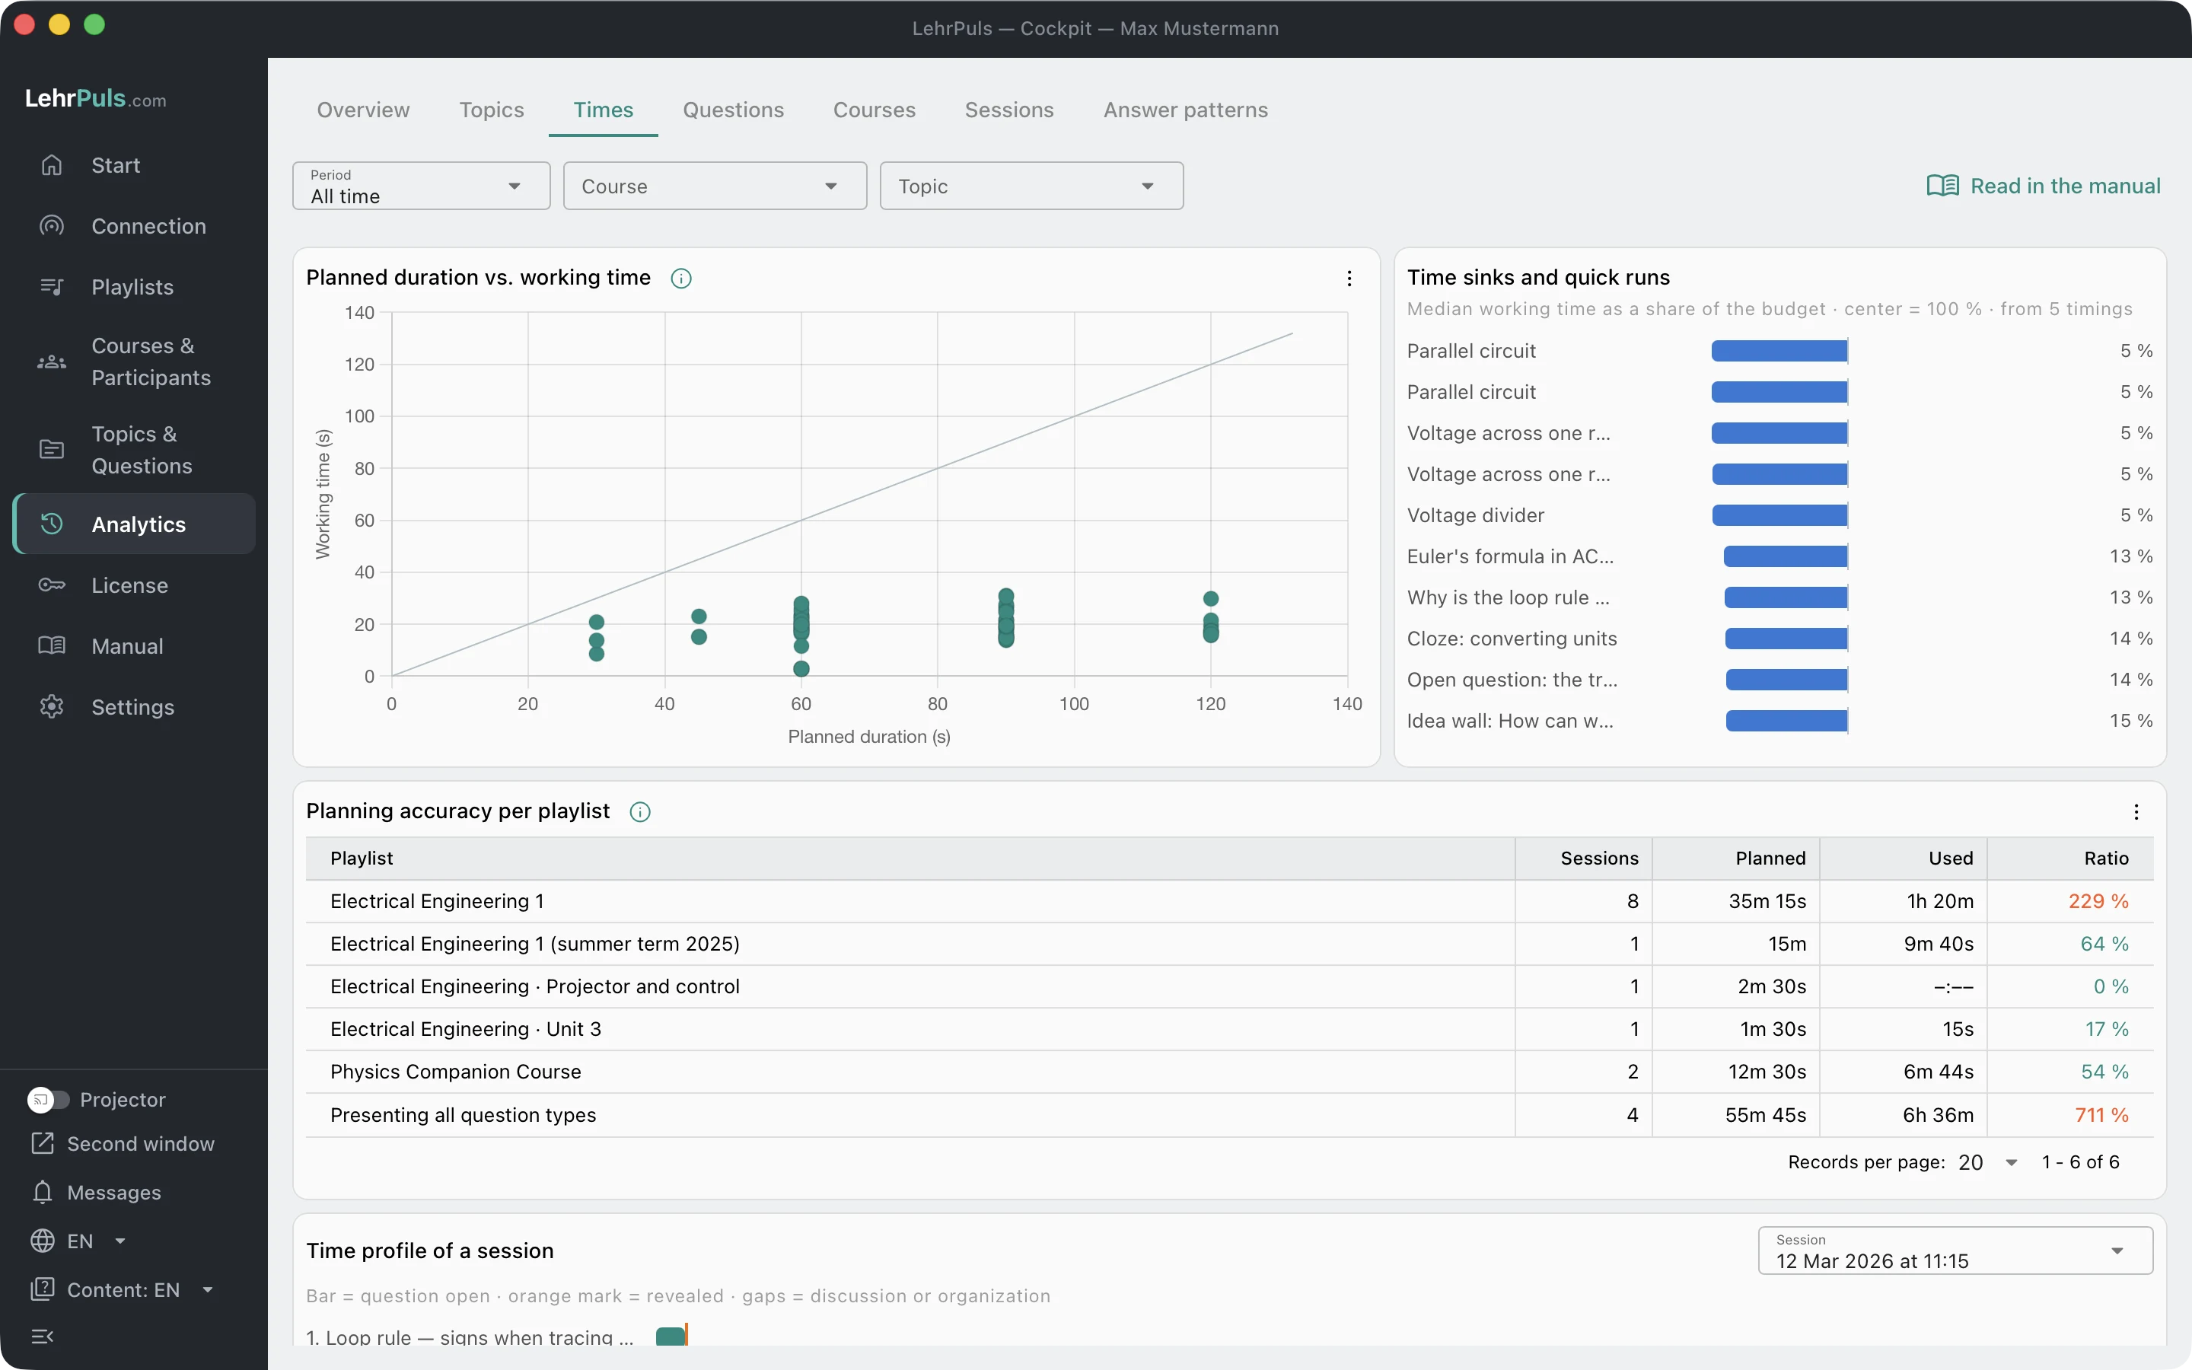Click the Settings gear icon
This screenshot has height=1370, width=2192.
[52, 706]
